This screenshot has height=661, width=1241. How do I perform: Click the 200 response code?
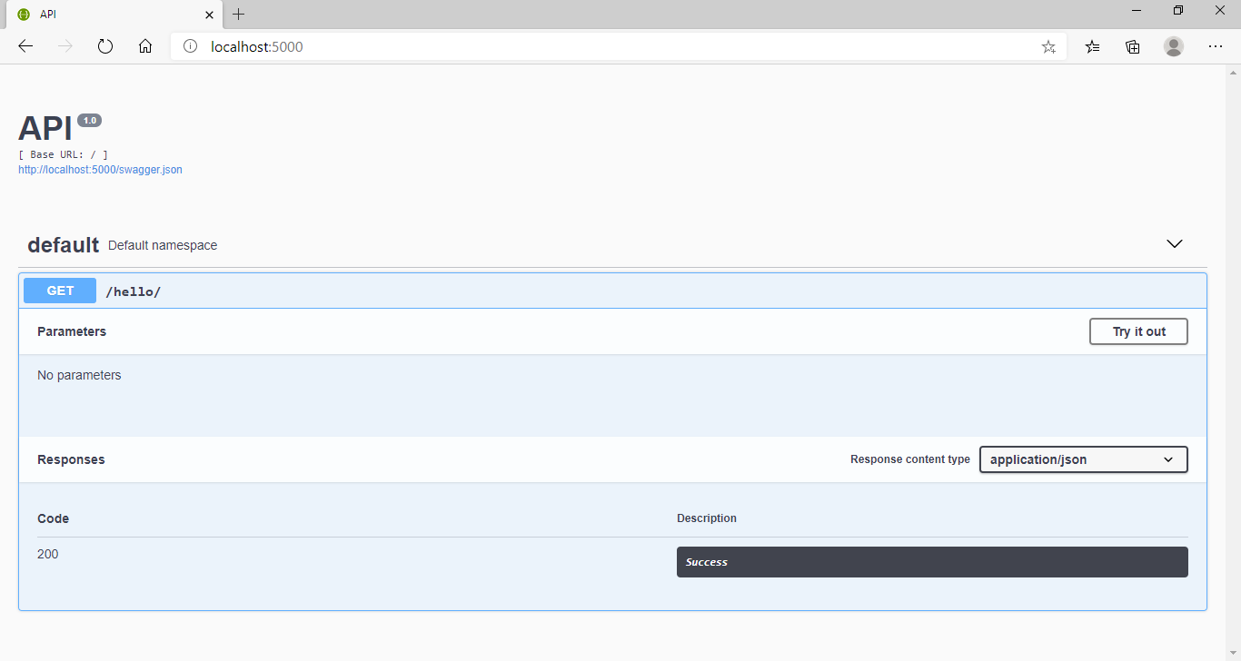(48, 554)
